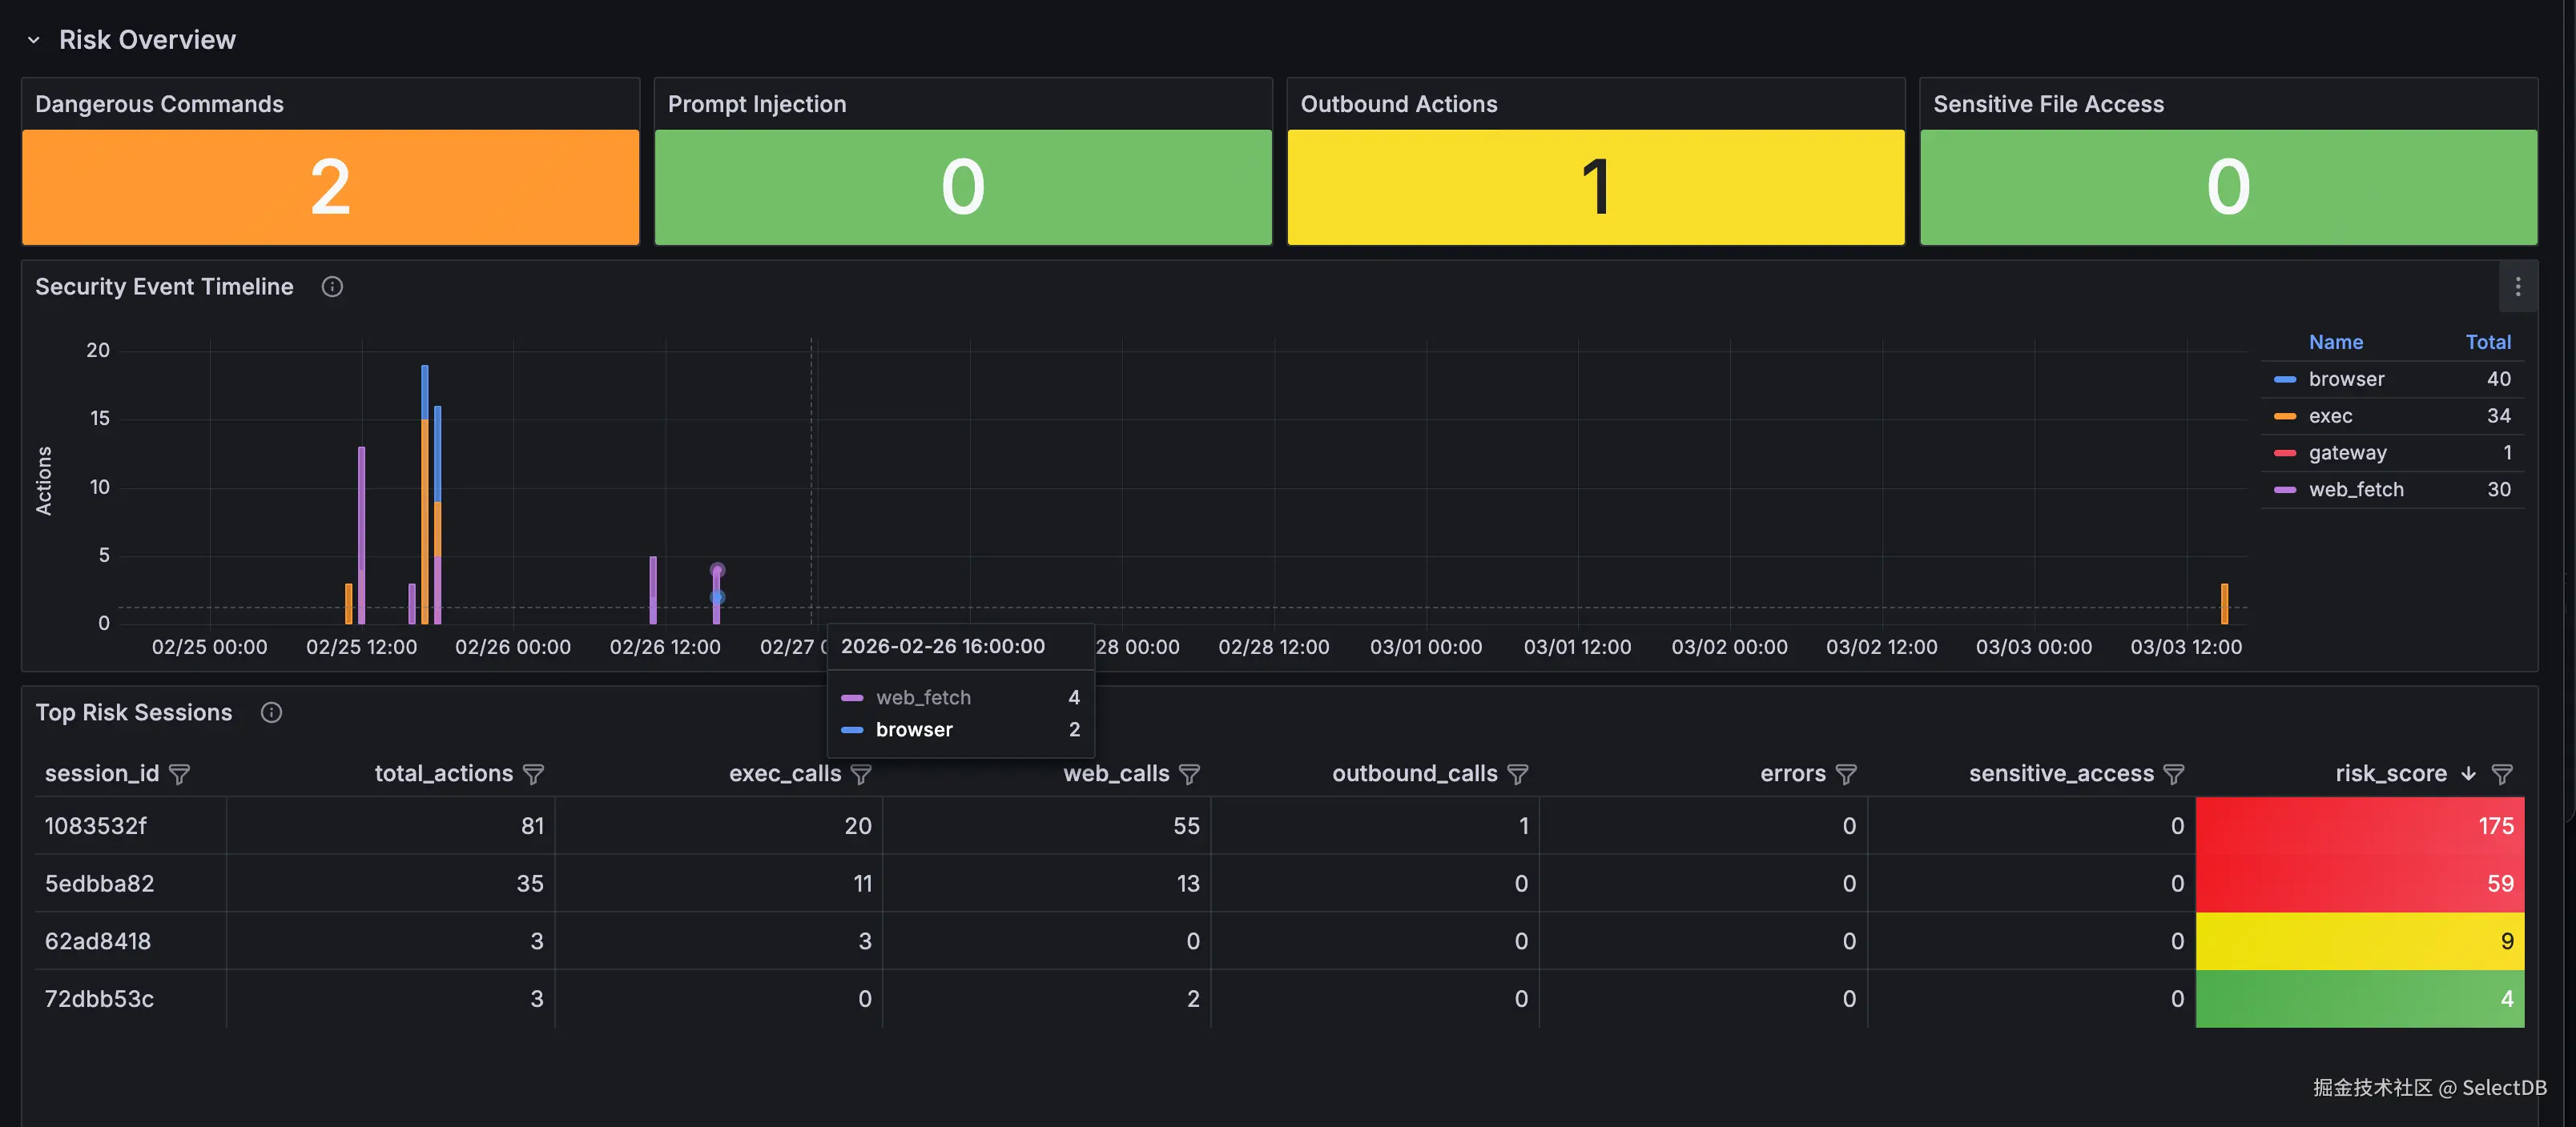This screenshot has height=1127, width=2576.
Task: Toggle browser series in chart legend
Action: coord(2346,379)
